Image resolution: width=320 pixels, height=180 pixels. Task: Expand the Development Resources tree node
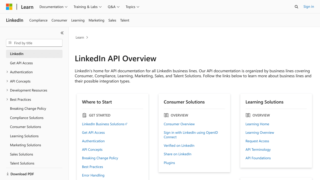point(7,90)
